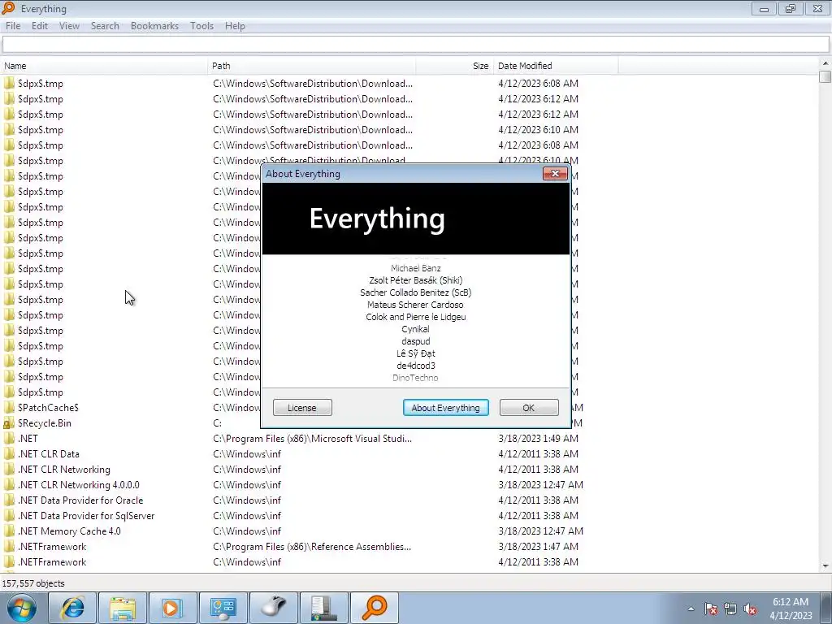
Task: Click the Visual Studio path of .NET
Action: (313, 438)
